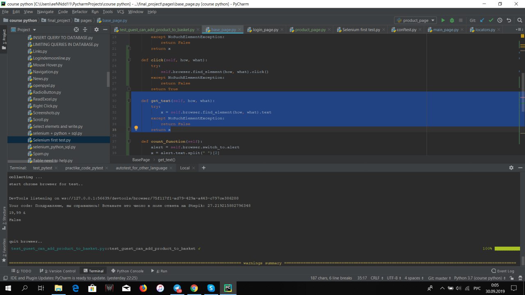
Task: Open the 6: TODO tool window
Action: pos(21,271)
